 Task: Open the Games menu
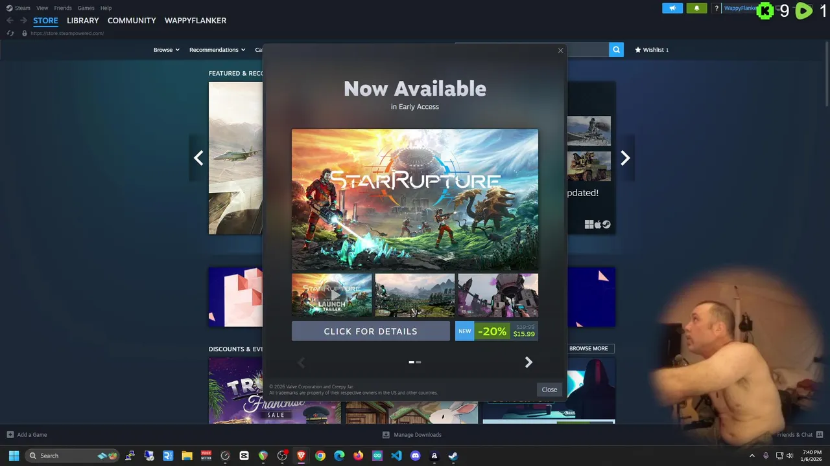click(x=86, y=8)
